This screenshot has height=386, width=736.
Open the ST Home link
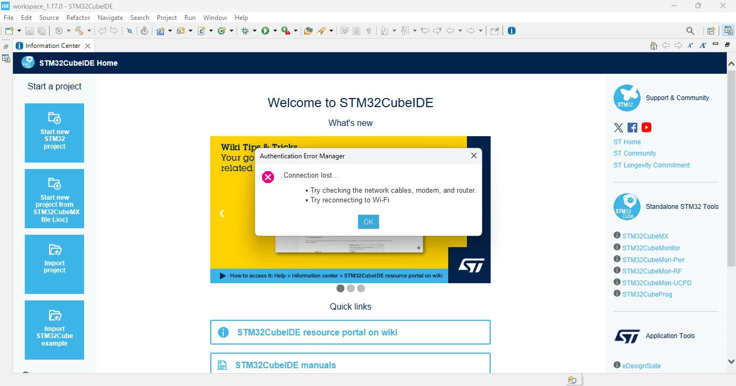(x=627, y=142)
